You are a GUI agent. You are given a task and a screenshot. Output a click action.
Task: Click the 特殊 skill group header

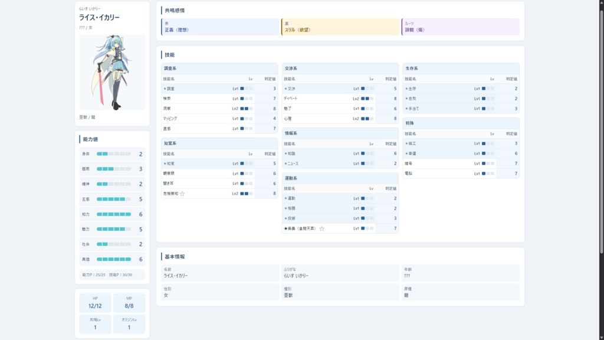pyautogui.click(x=461, y=123)
